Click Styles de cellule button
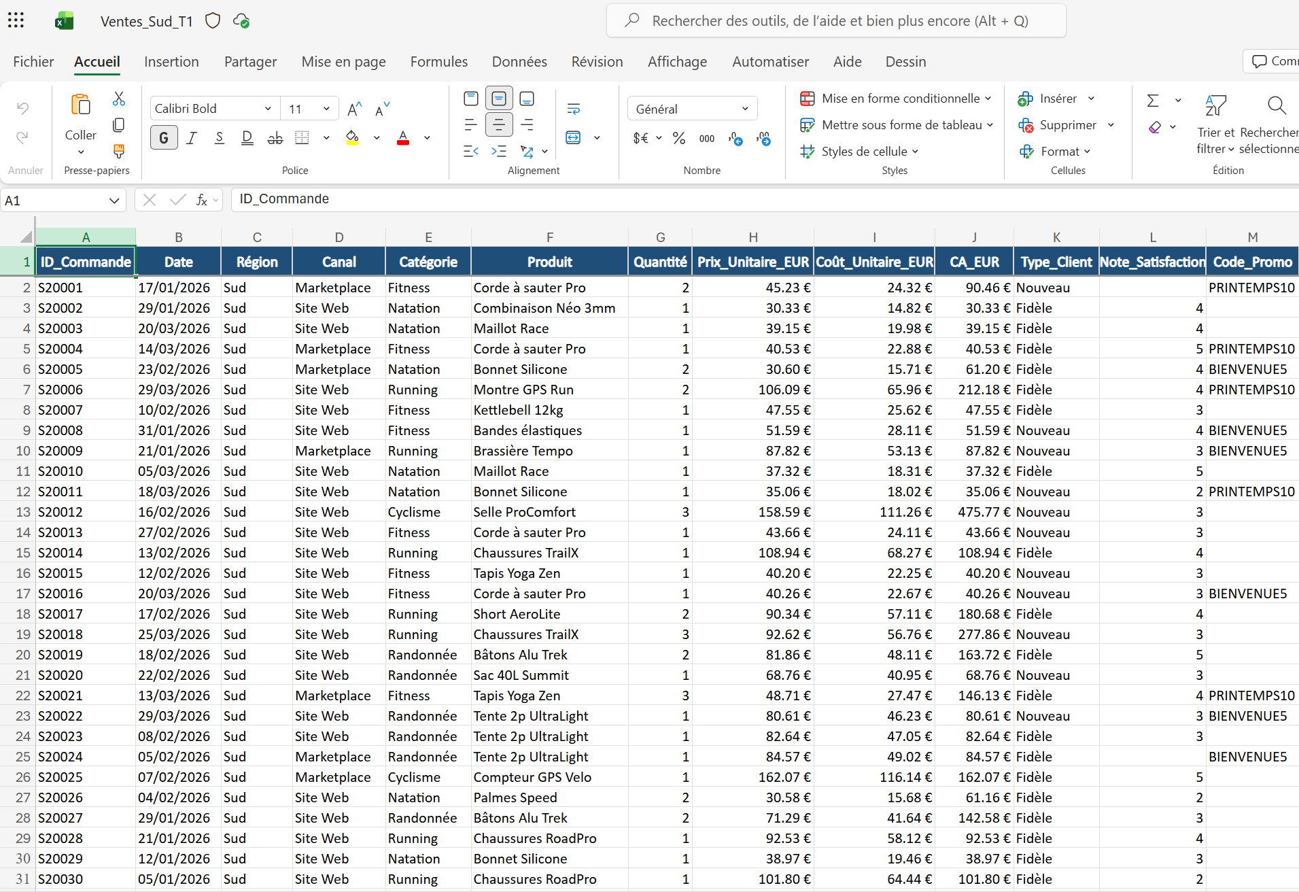The width and height of the screenshot is (1299, 892). coord(860,152)
